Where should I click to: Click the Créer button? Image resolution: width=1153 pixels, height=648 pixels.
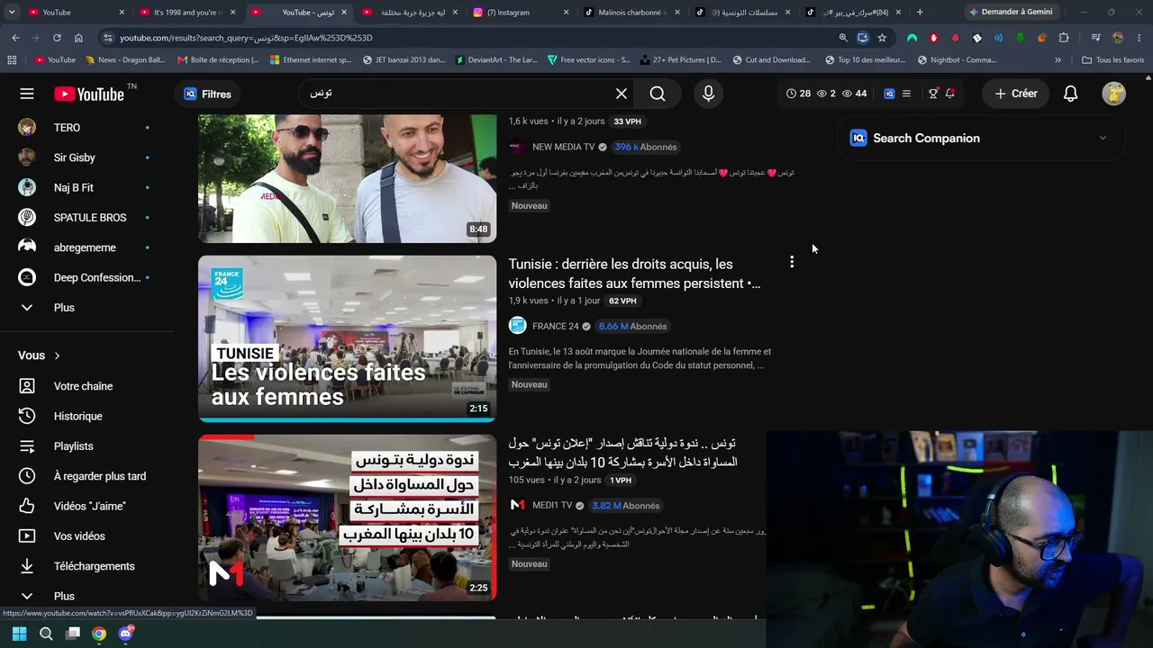point(1016,94)
